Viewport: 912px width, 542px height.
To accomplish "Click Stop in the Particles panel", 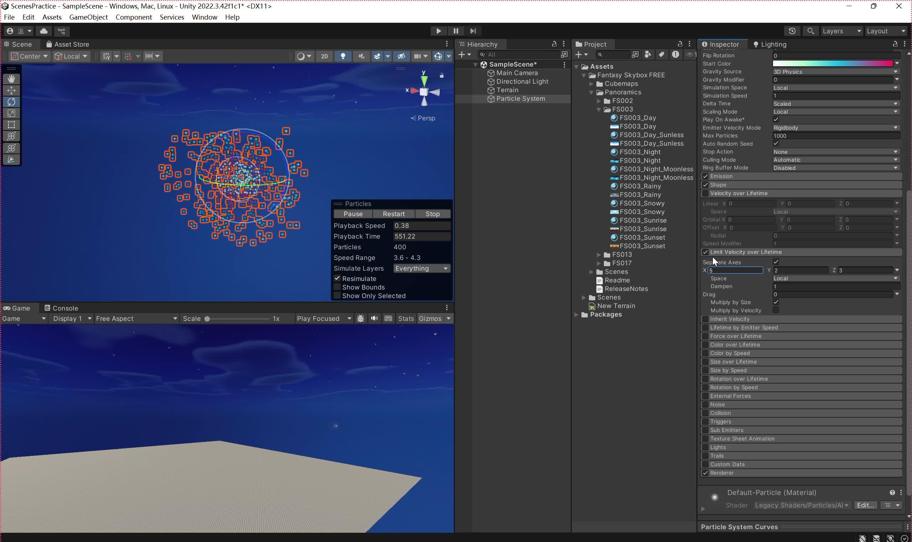I will click(432, 214).
